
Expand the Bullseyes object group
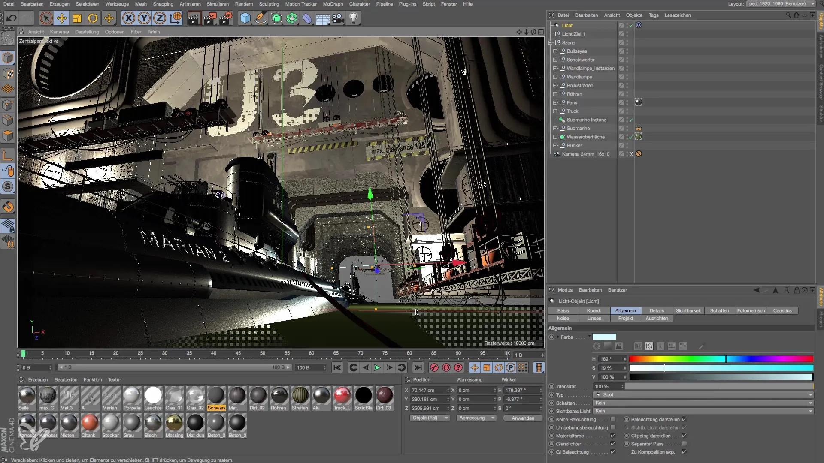555,51
